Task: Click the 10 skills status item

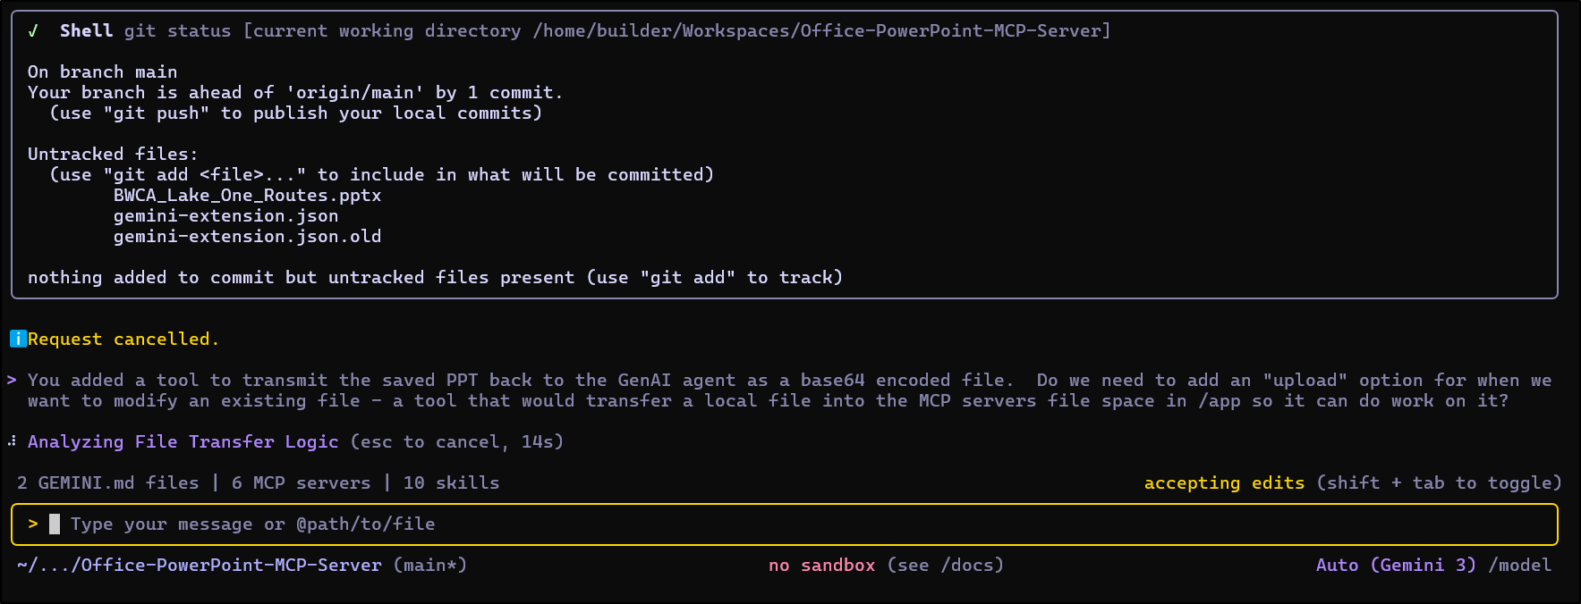Action: click(451, 482)
